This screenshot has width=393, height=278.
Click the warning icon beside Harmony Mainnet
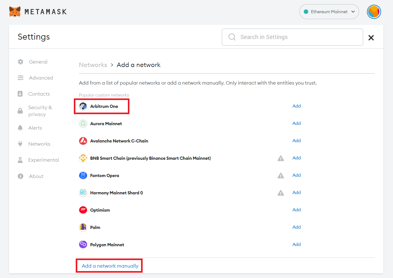click(x=281, y=193)
